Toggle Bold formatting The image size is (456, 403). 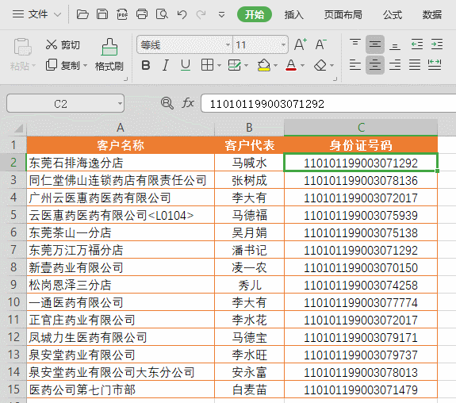click(146, 66)
